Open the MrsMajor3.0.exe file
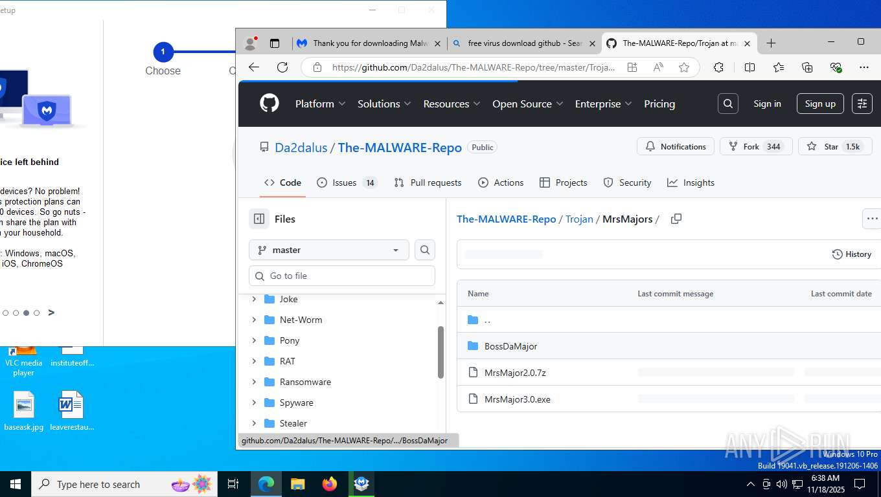 (x=517, y=399)
